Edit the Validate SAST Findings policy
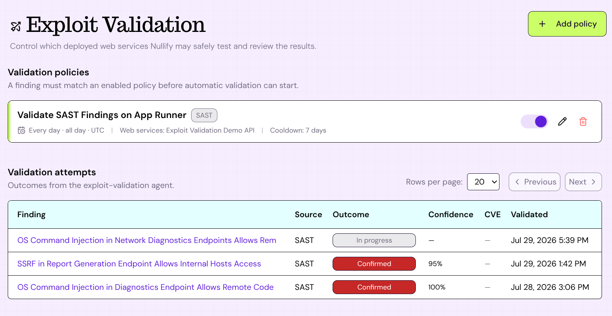Viewport: 612px width, 316px height. click(562, 121)
